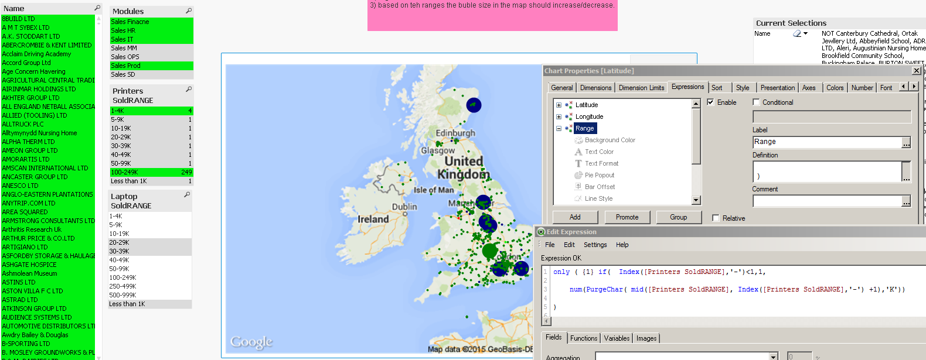926x360 pixels.
Task: Switch to the Images tab
Action: (646, 338)
